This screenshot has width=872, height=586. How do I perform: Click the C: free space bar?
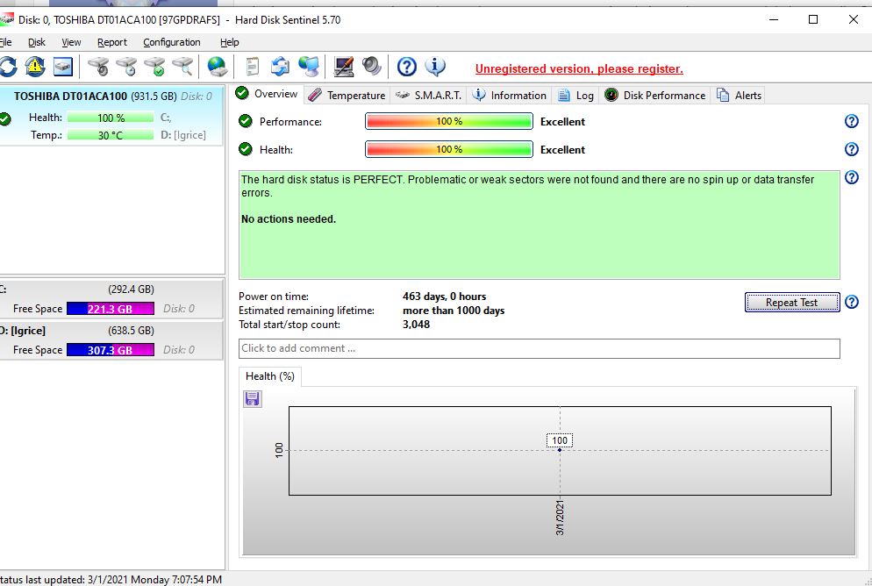pos(110,309)
